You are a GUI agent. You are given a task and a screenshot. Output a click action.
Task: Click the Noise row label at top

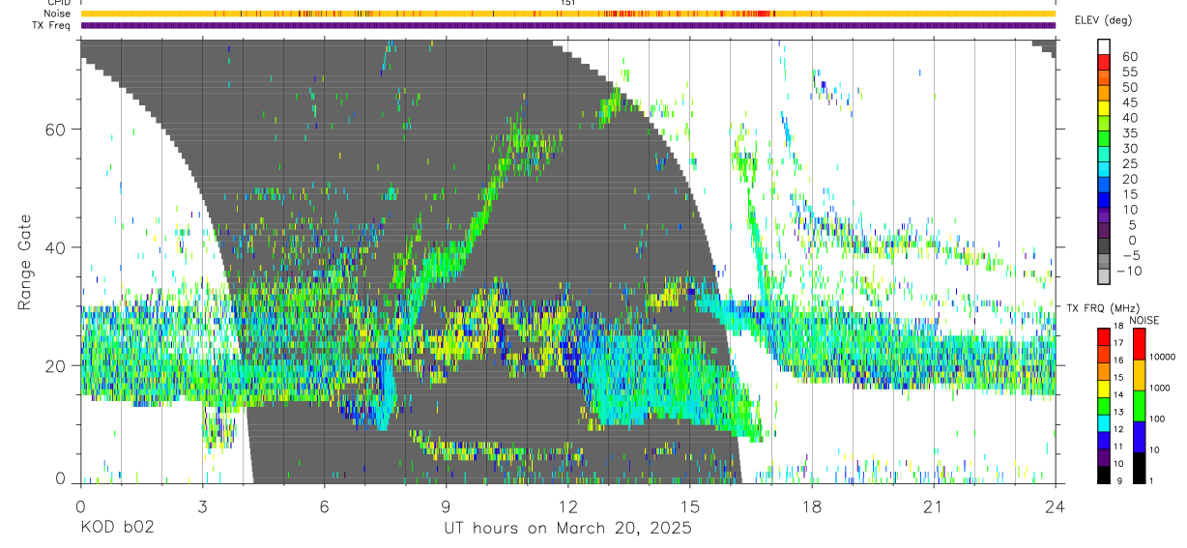pos(57,14)
